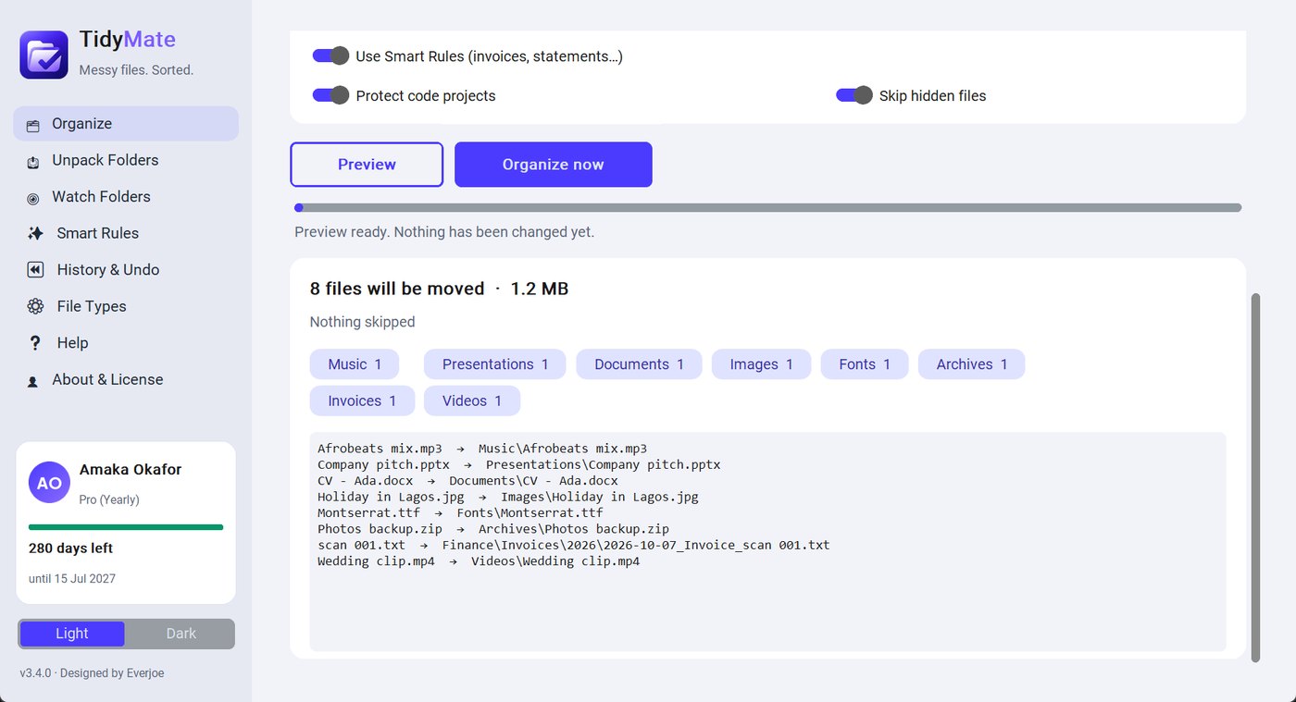This screenshot has height=702, width=1296.
Task: Click the Unpack Folders icon in the sidebar
Action: pos(33,162)
